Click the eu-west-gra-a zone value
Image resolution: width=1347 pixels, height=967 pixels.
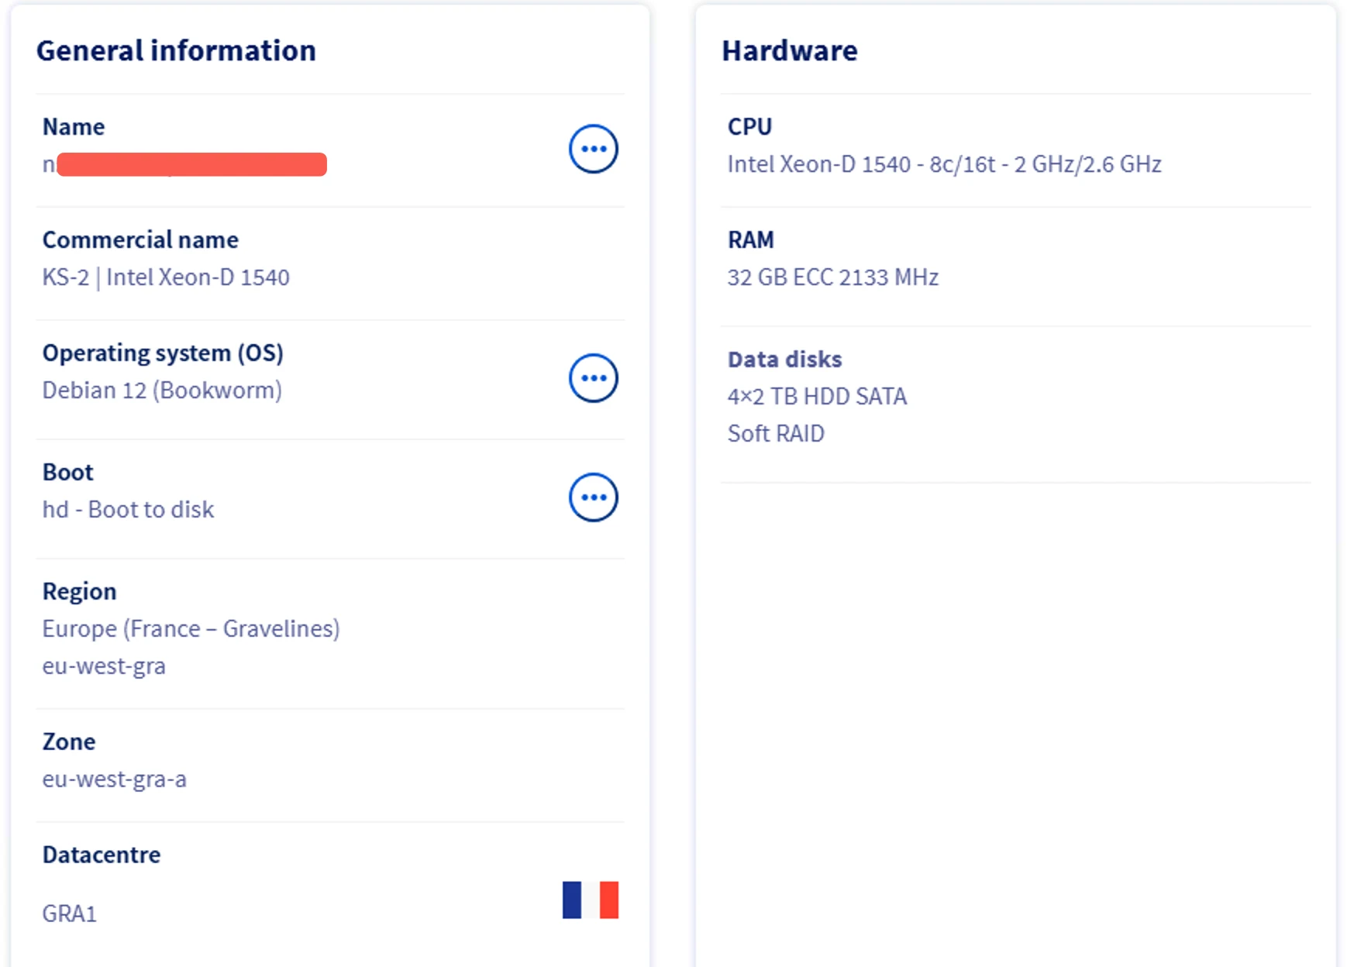coord(114,779)
